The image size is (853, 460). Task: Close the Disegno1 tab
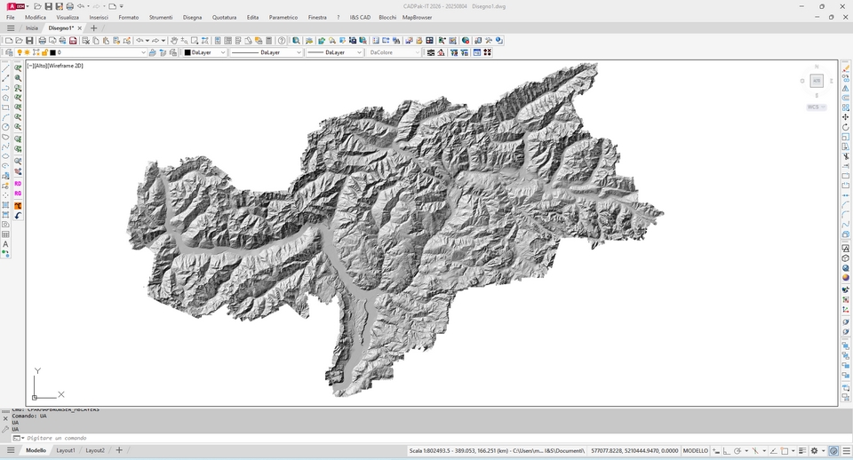tap(80, 28)
